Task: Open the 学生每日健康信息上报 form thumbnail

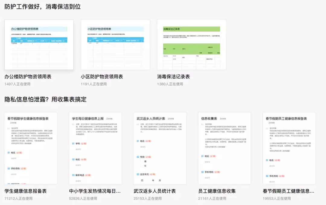Action: point(95,148)
